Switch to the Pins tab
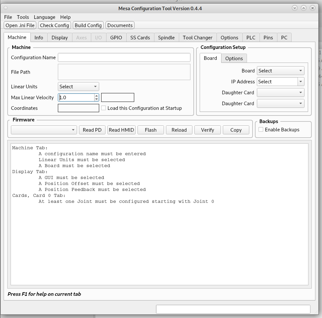The height and width of the screenshot is (318, 322). pos(268,38)
